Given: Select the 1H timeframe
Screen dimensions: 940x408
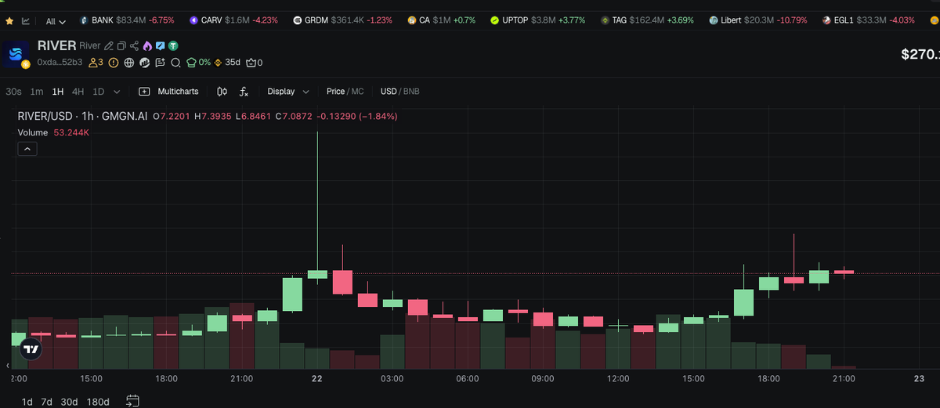Looking at the screenshot, I should [x=58, y=92].
